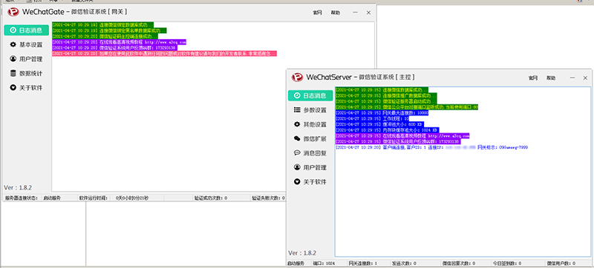The image size is (594, 268).
Task: Open 关于软件 in WeChatServer sidebar
Action: (310, 181)
